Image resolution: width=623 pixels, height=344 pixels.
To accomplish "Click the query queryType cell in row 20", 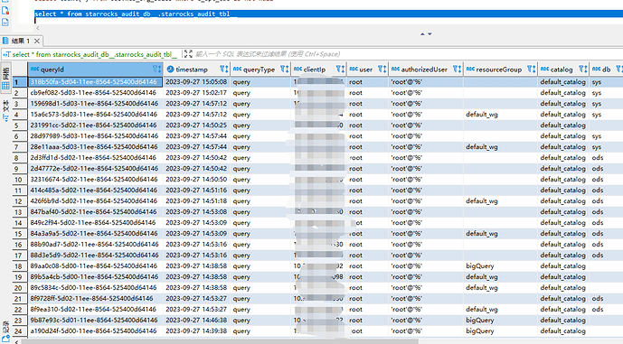I will pyautogui.click(x=260, y=287).
